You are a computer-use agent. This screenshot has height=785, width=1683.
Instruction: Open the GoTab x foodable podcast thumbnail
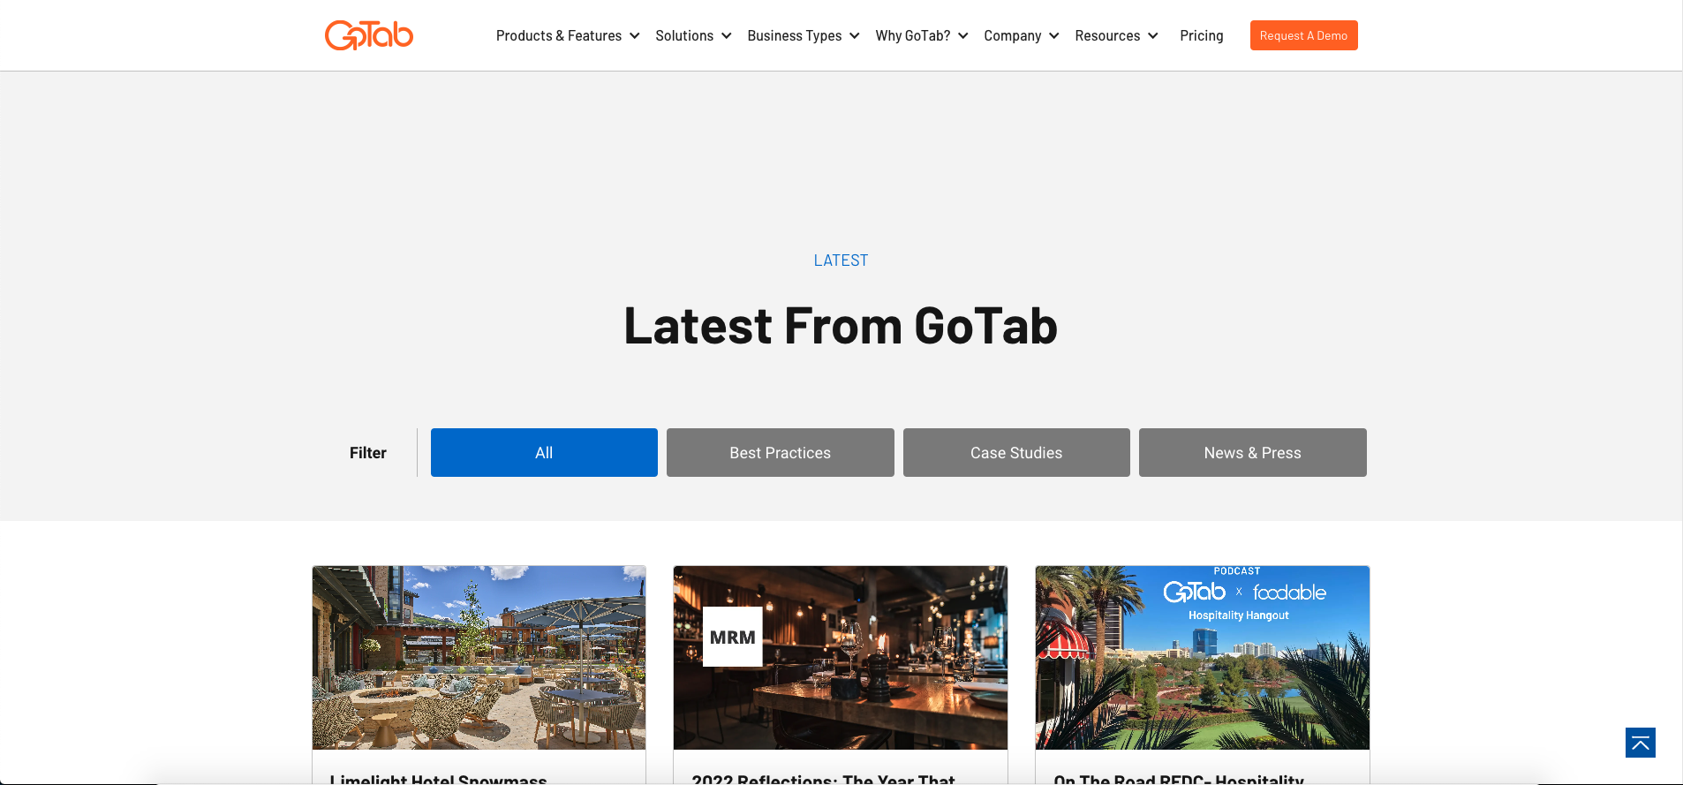tap(1202, 658)
